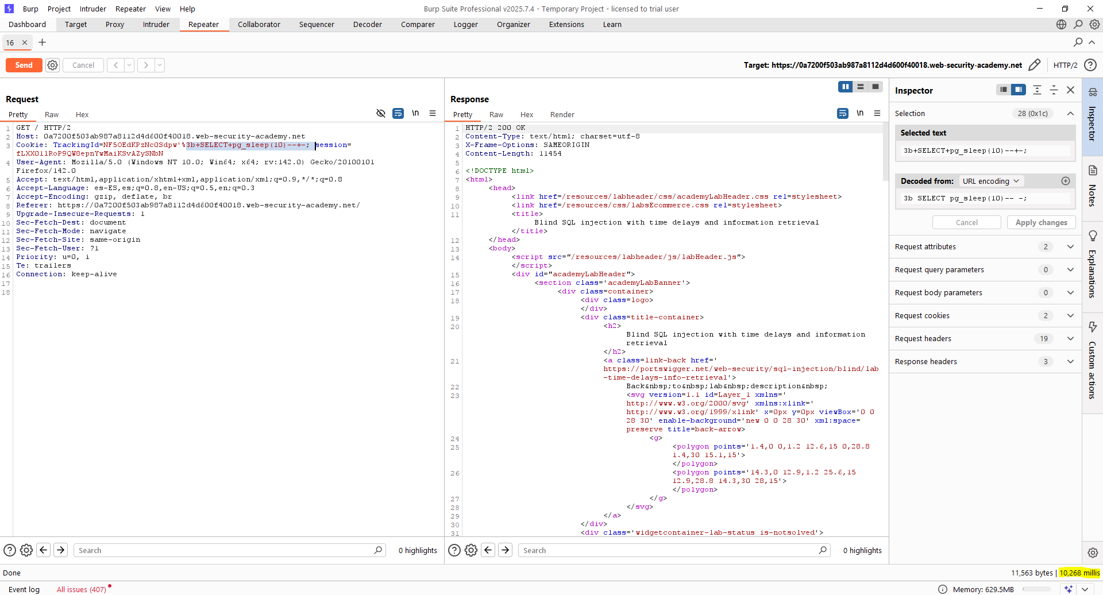Go to next request in history
The width and height of the screenshot is (1103, 595).
146,65
